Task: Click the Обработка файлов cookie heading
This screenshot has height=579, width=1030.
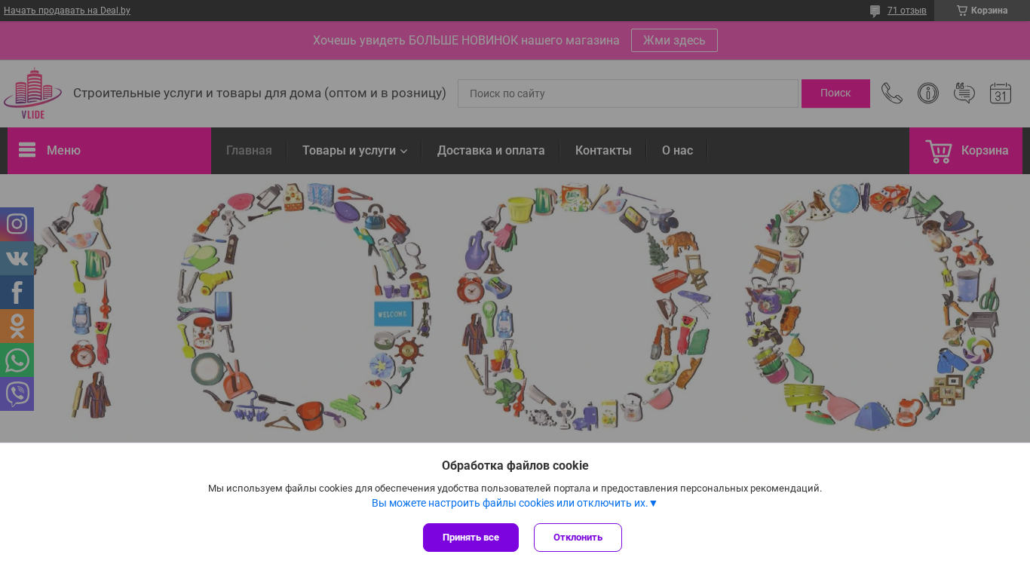Action: click(515, 465)
